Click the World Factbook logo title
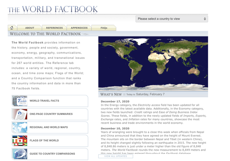Image resolution: width=230 pixels, height=161 pixels. pyautogui.click(x=52, y=9)
